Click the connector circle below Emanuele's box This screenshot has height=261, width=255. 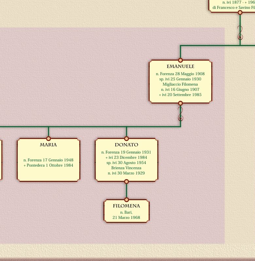point(180,103)
